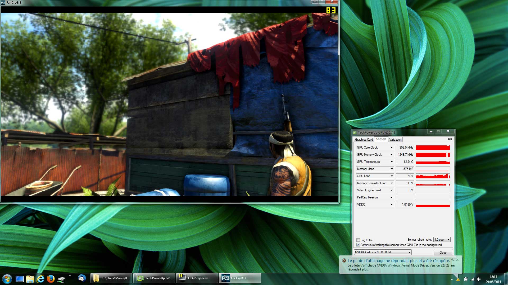This screenshot has height=285, width=508.
Task: Click the 575 MB memory used value
Action: 405,169
